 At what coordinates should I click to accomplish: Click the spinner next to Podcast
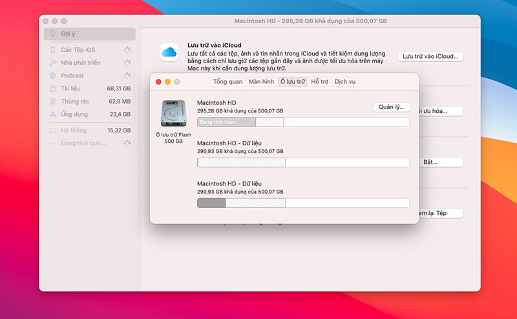click(x=127, y=76)
